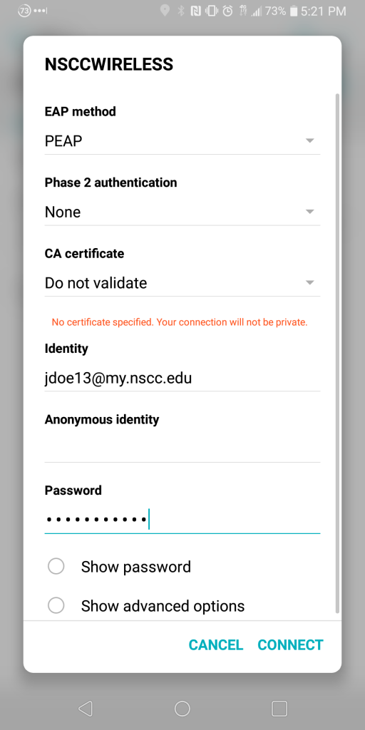Tap the alarm clock status icon
The image size is (365, 730).
pyautogui.click(x=227, y=11)
